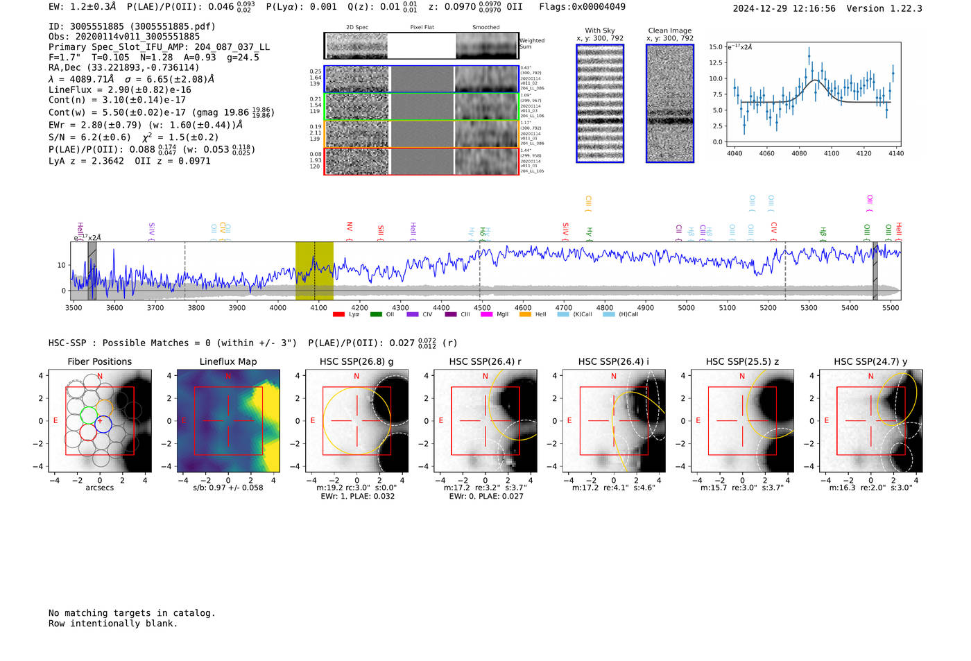Screen dimensions: 971x661
Task: Click the green OII legend swatch
Action: click(376, 314)
